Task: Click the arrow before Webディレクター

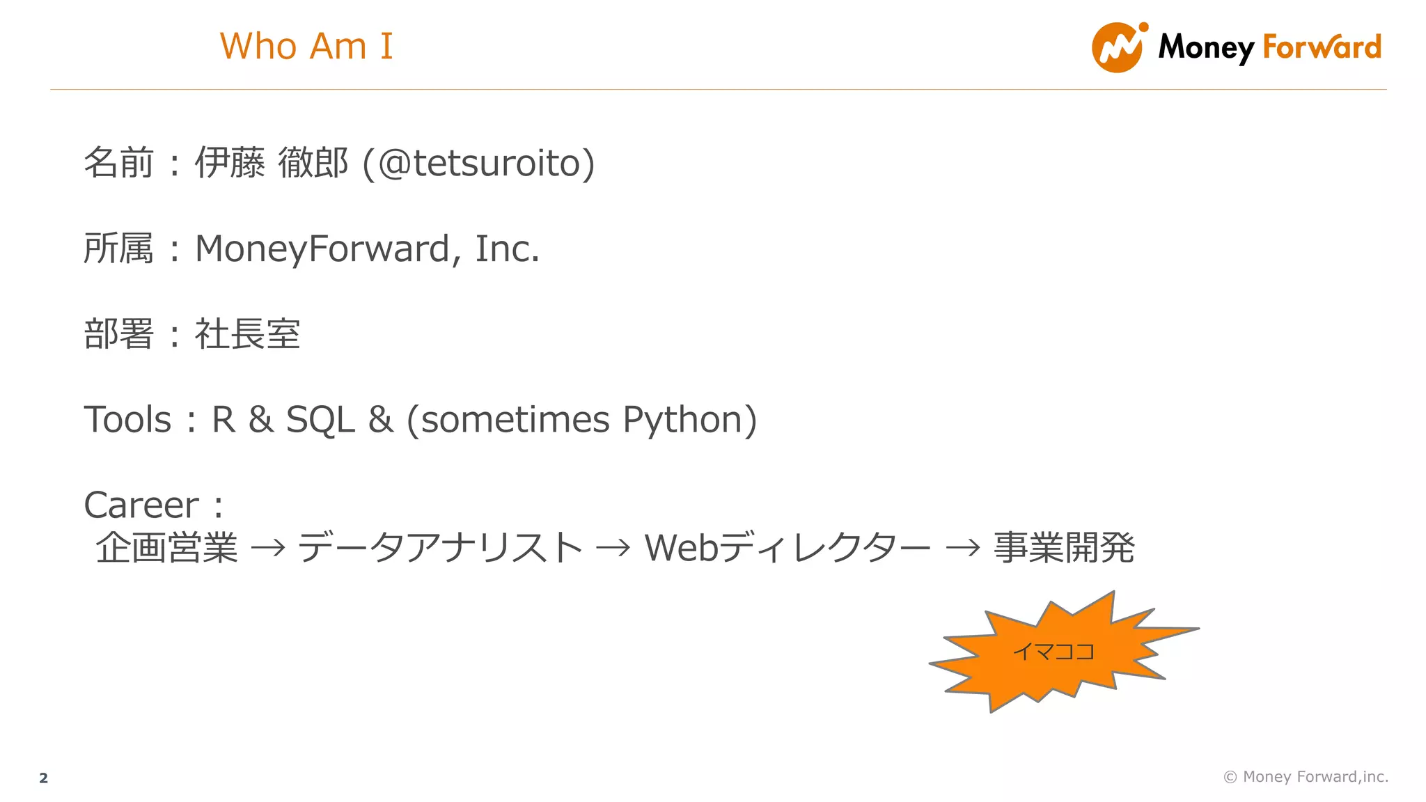Action: pyautogui.click(x=613, y=549)
